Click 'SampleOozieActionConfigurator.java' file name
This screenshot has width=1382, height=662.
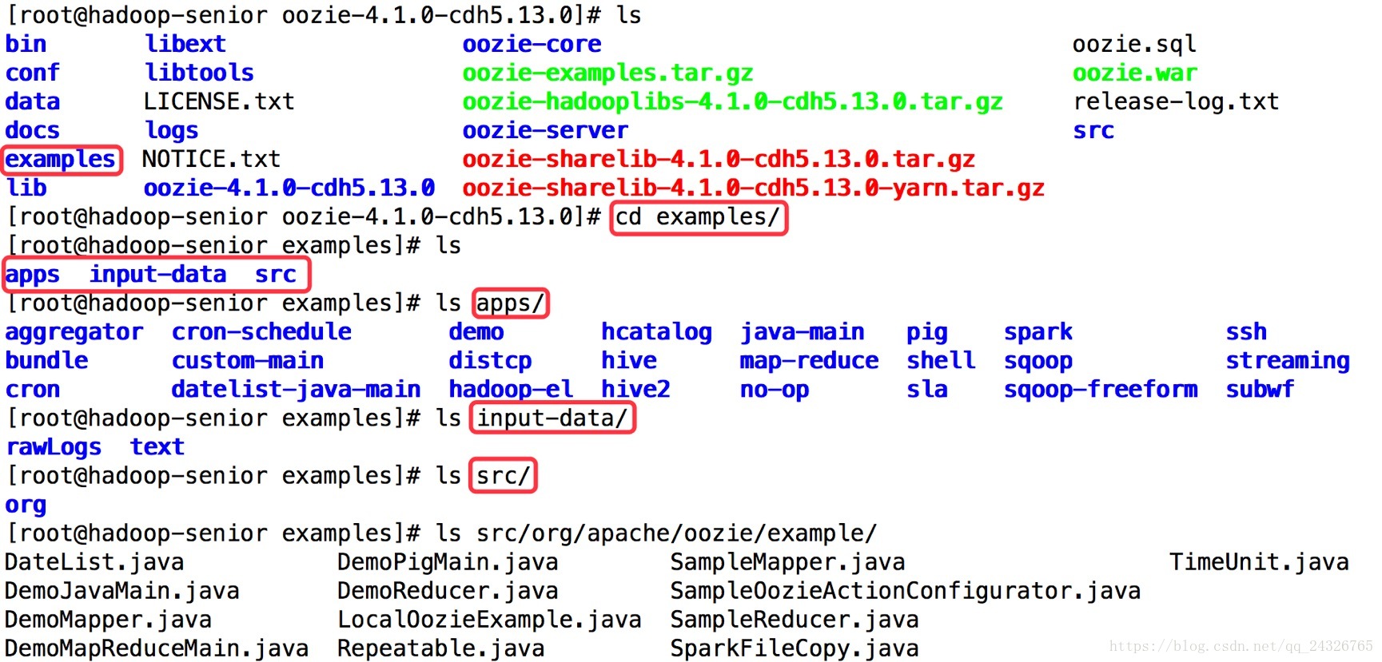point(905,590)
